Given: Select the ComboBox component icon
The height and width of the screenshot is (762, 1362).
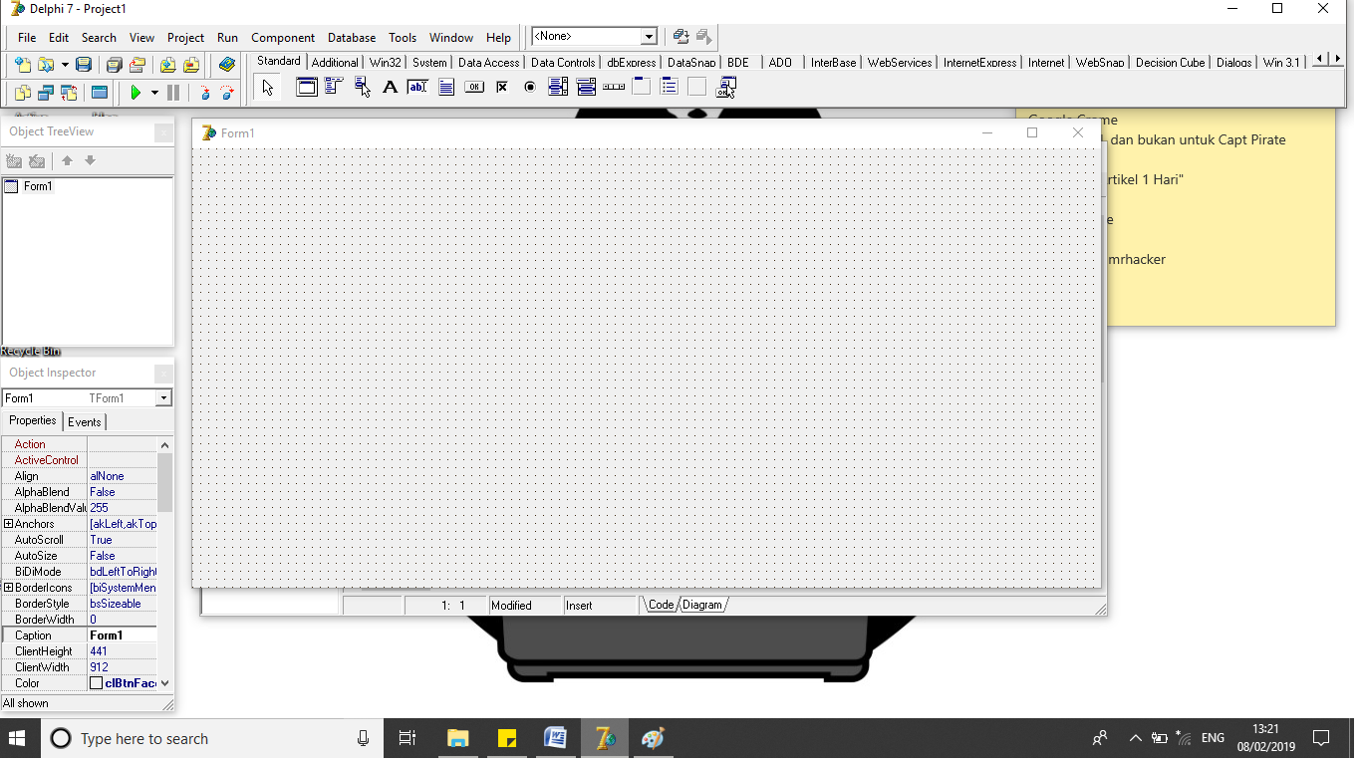Looking at the screenshot, I should point(586,88).
